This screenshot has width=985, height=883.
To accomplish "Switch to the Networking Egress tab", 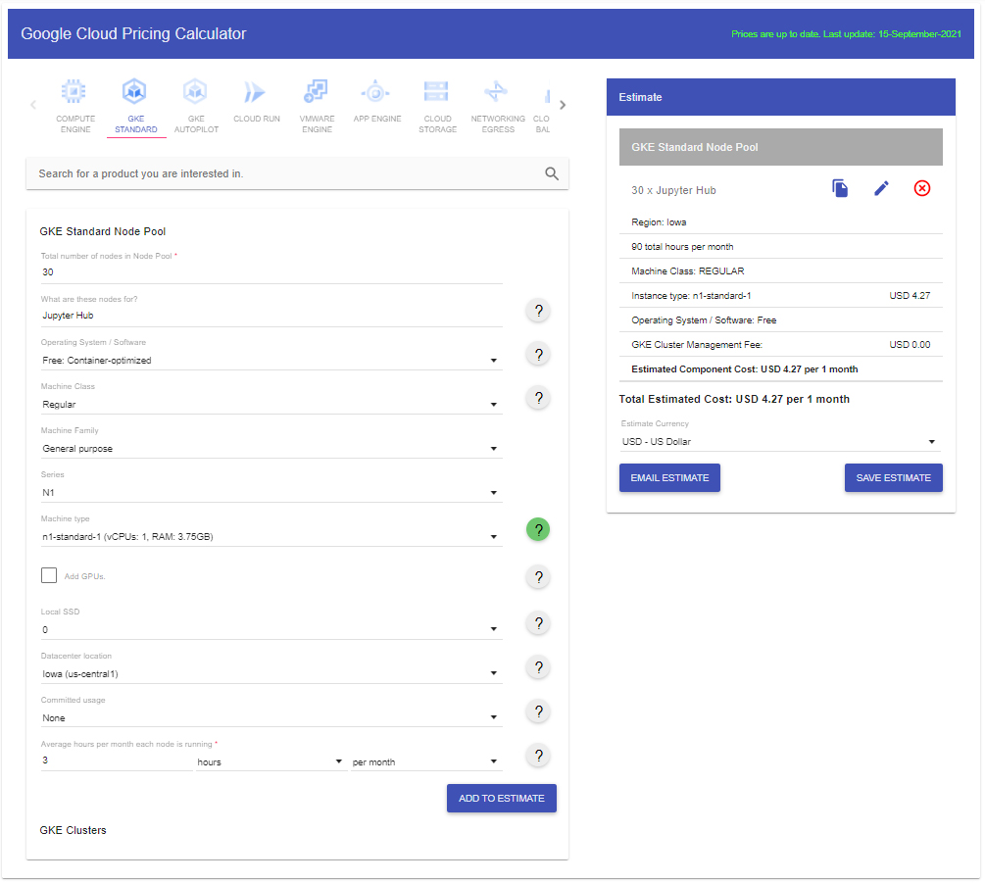I will point(497,92).
